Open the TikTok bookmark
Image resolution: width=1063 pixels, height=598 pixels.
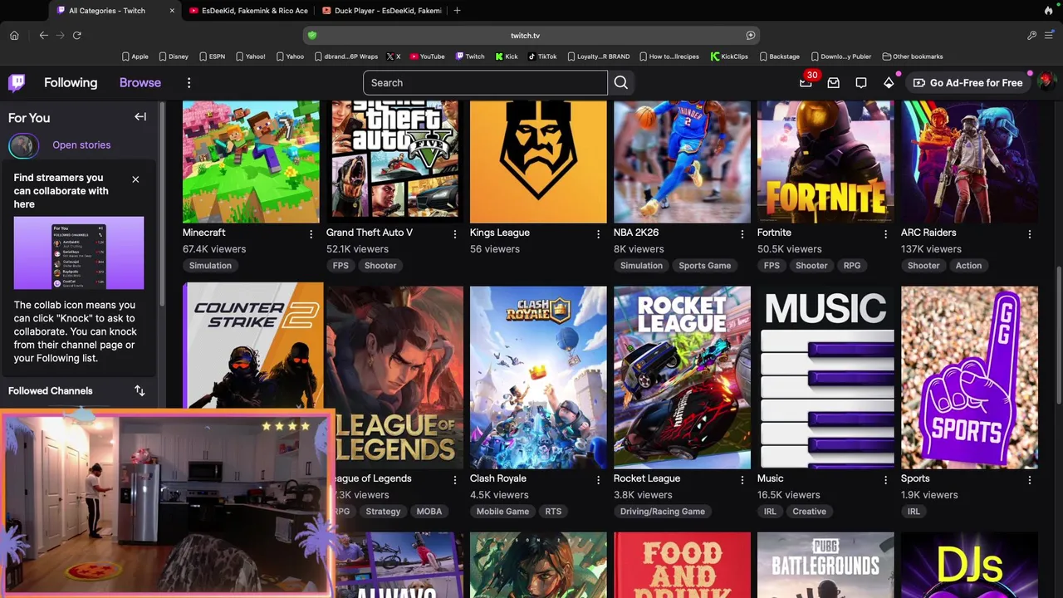542,56
